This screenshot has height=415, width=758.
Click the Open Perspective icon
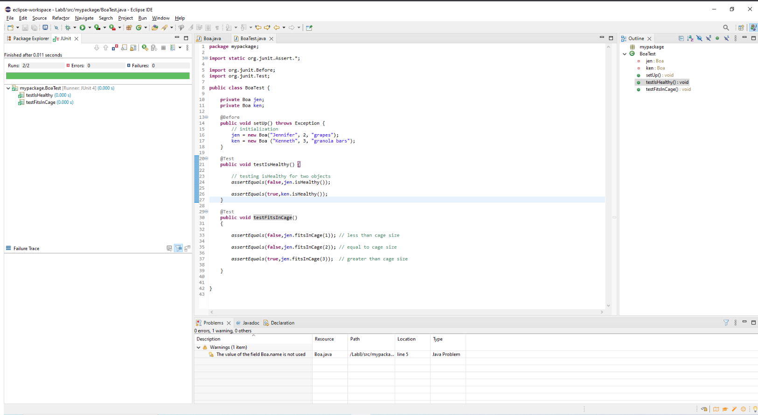click(741, 27)
